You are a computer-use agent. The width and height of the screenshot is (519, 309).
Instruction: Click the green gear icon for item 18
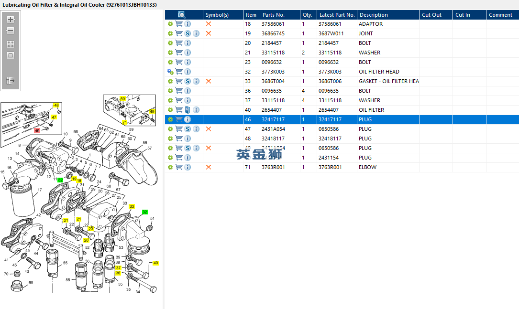pos(170,24)
